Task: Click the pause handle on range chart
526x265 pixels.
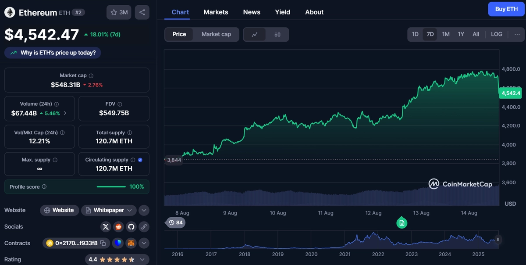Action: point(498,240)
